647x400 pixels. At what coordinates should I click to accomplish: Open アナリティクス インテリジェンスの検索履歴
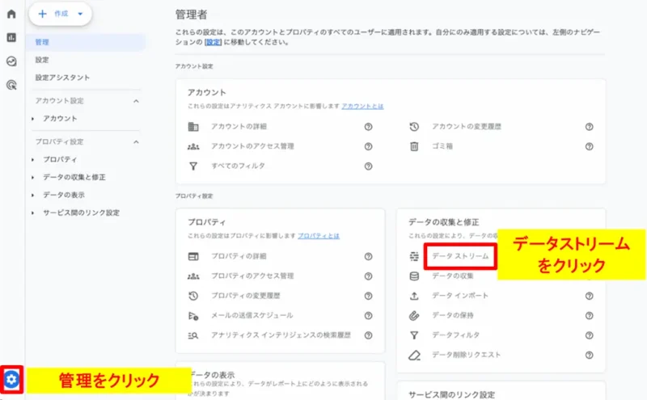click(281, 335)
